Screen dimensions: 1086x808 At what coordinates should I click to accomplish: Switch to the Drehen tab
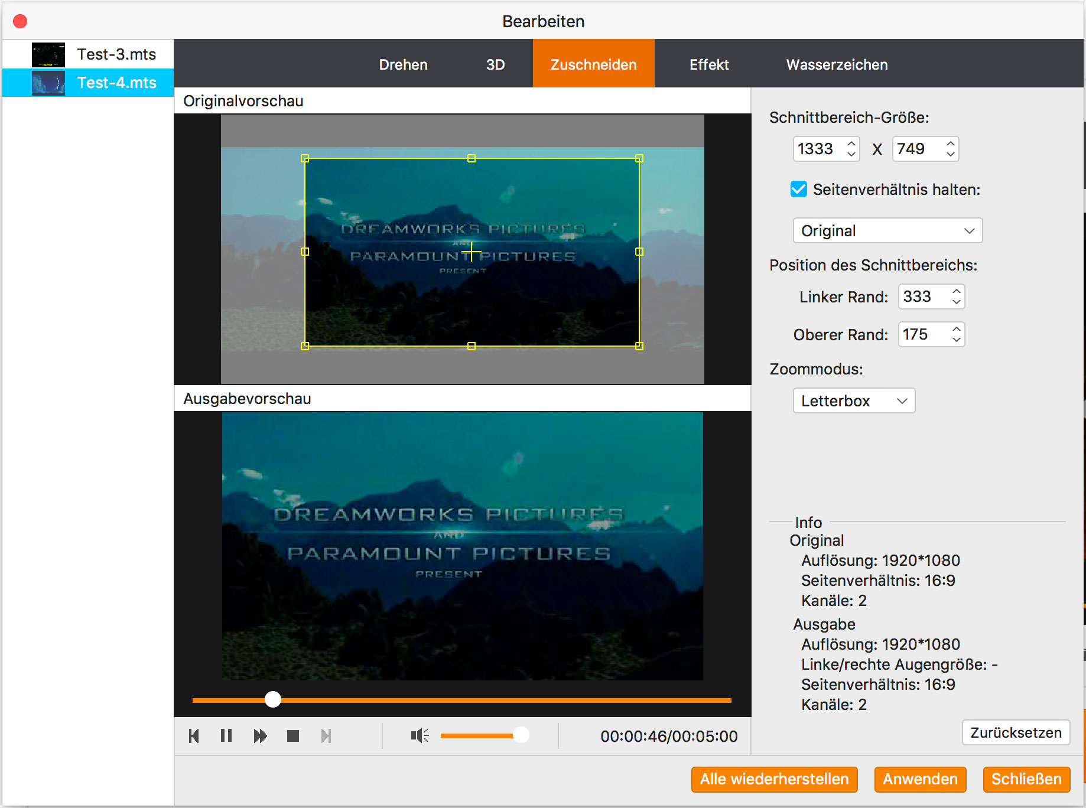click(404, 64)
